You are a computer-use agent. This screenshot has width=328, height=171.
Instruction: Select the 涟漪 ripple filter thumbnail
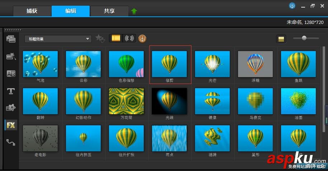coord(212,138)
